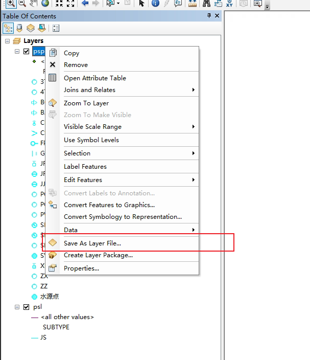Collapse the psl layer legend
The image size is (310, 360).
coord(17,307)
